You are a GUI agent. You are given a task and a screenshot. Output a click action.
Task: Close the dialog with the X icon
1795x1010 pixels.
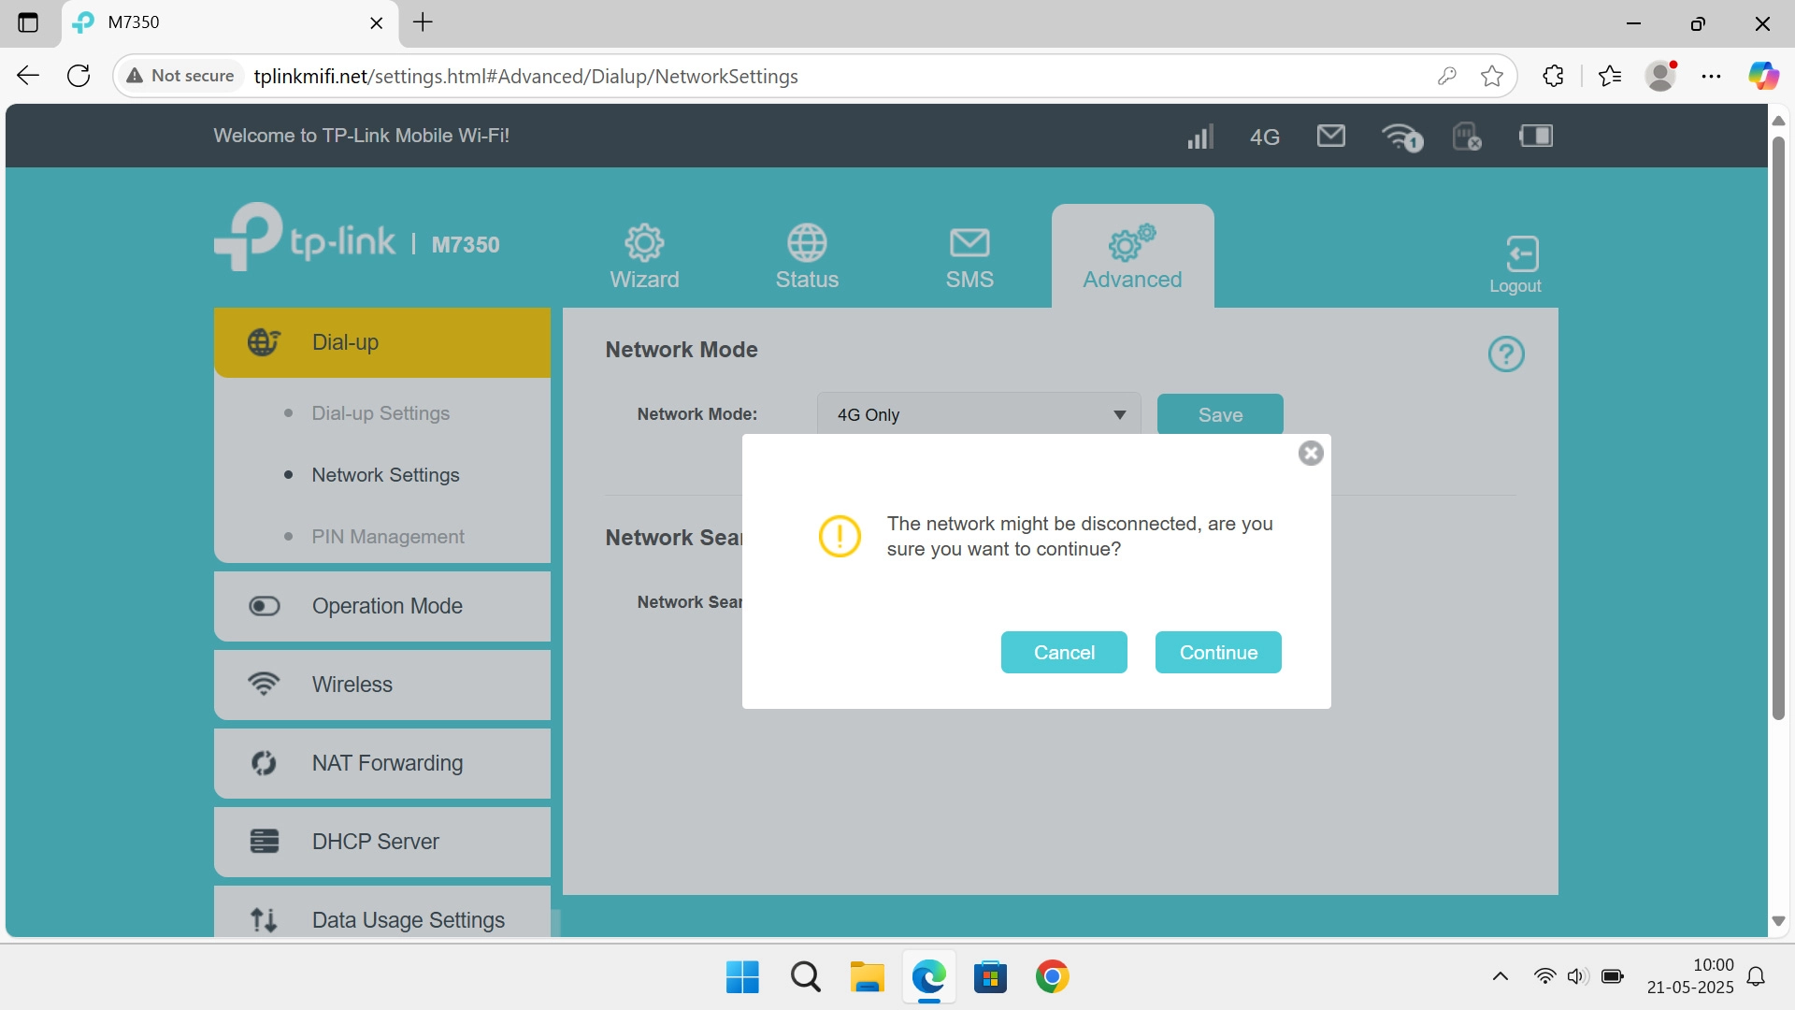1310,454
